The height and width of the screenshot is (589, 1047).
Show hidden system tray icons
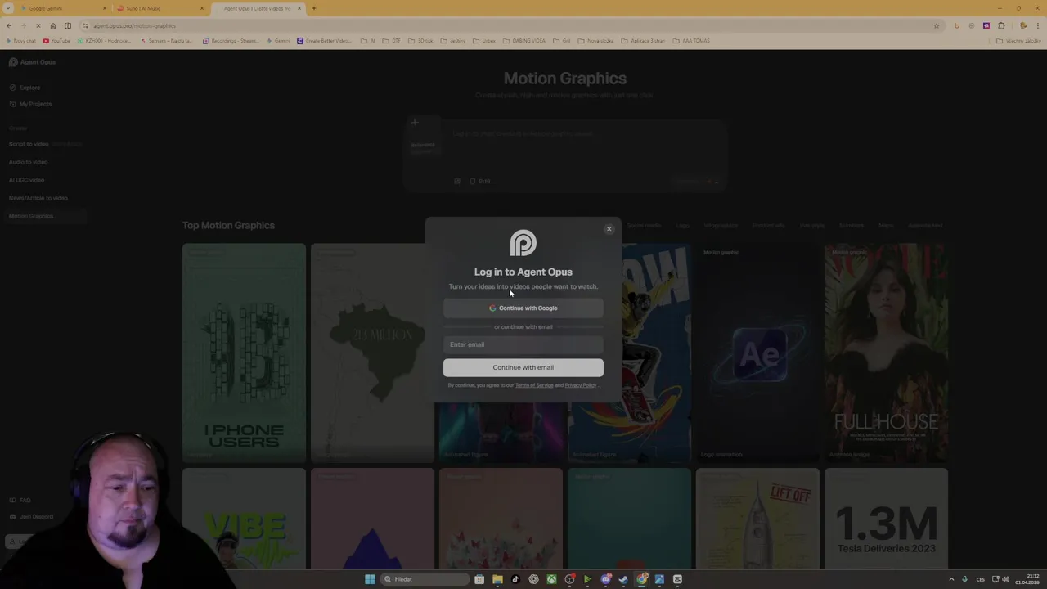click(951, 579)
